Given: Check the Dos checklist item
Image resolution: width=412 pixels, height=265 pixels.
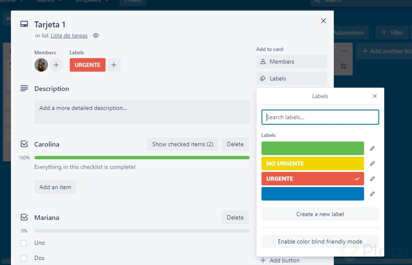Looking at the screenshot, I should coord(24,258).
